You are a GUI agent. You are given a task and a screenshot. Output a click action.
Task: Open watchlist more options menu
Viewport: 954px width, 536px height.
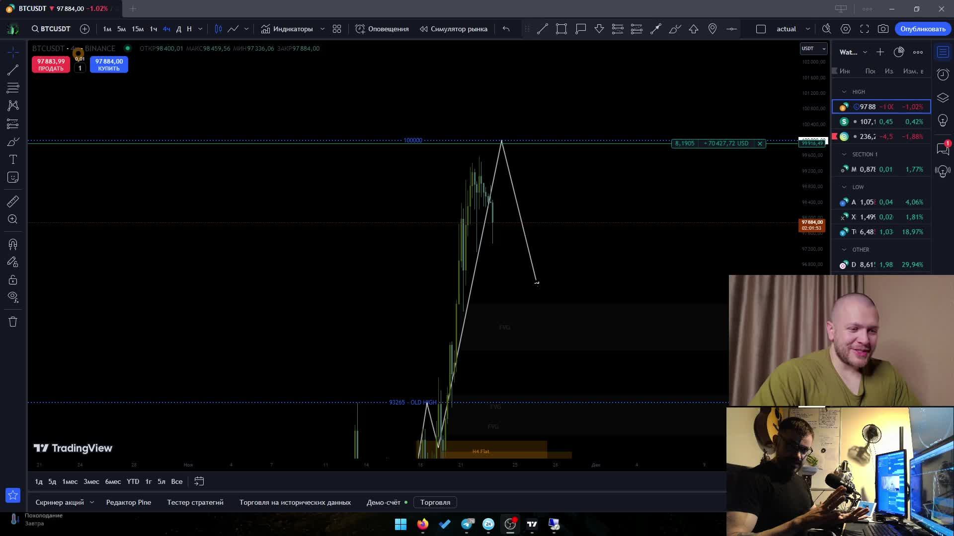(x=918, y=52)
